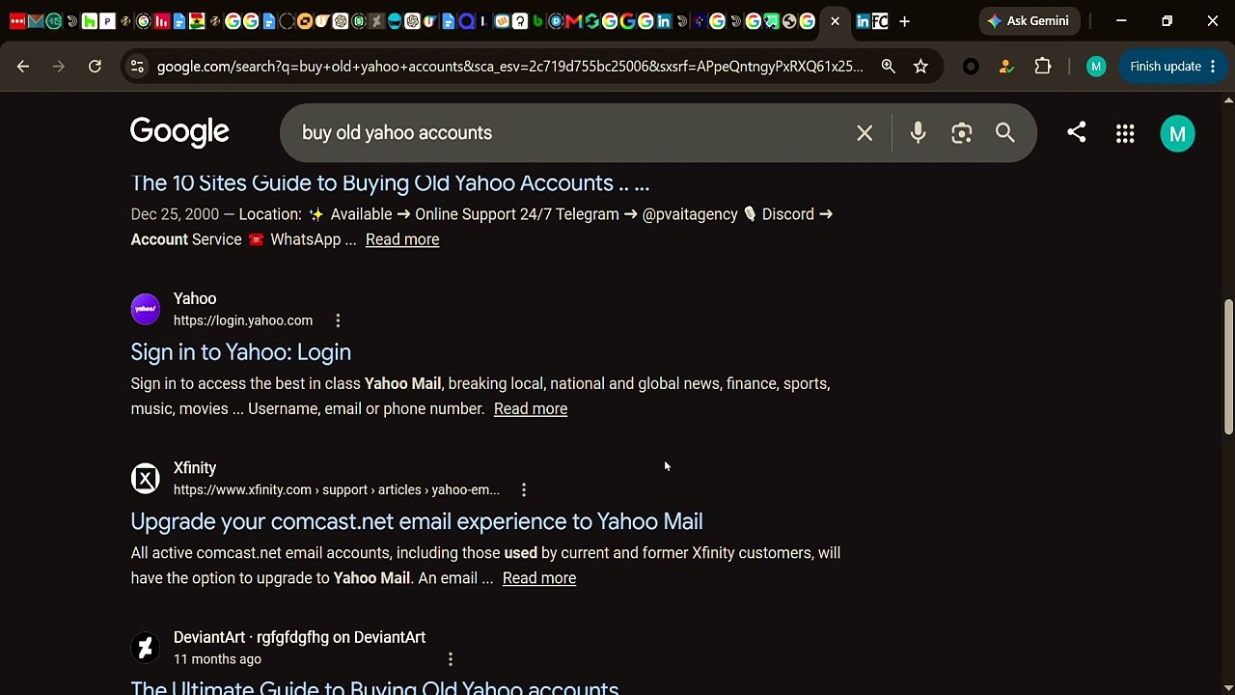Click the xfinity.com support URL breadcrumb
1235x695 pixels.
337,490
